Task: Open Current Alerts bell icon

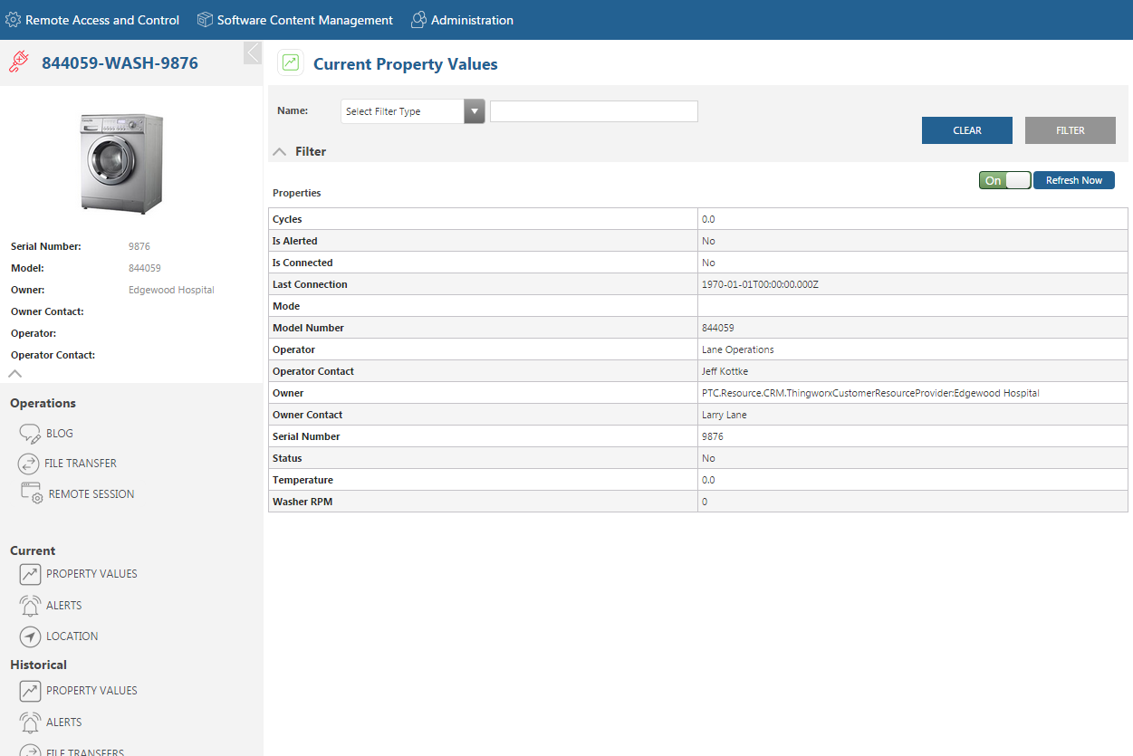Action: click(30, 605)
